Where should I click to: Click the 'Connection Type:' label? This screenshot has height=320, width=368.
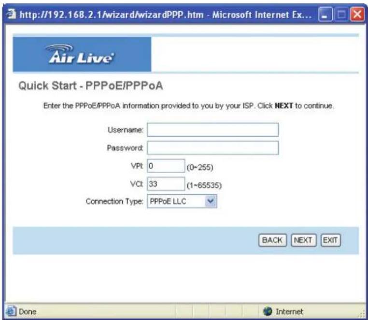tap(114, 202)
